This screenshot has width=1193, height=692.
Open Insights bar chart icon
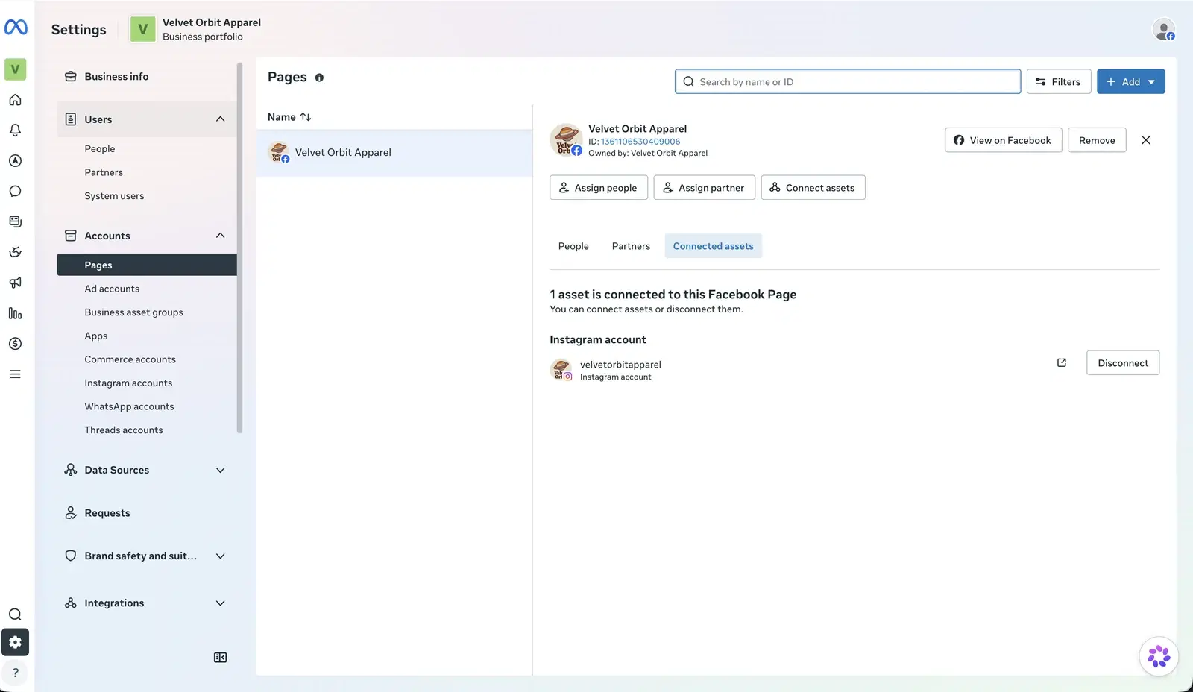(x=15, y=313)
